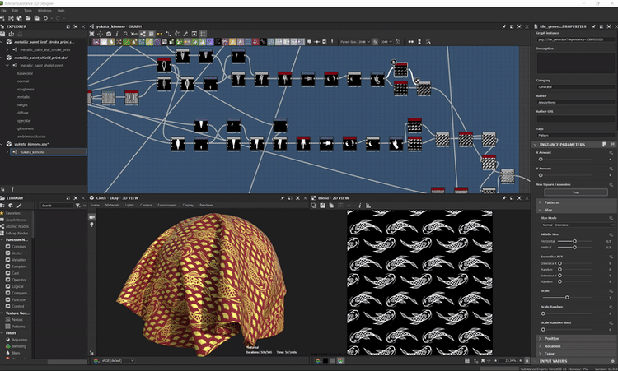Image resolution: width=618 pixels, height=371 pixels.
Task: Click the info icon at Explorer bottom
Action: [12, 189]
